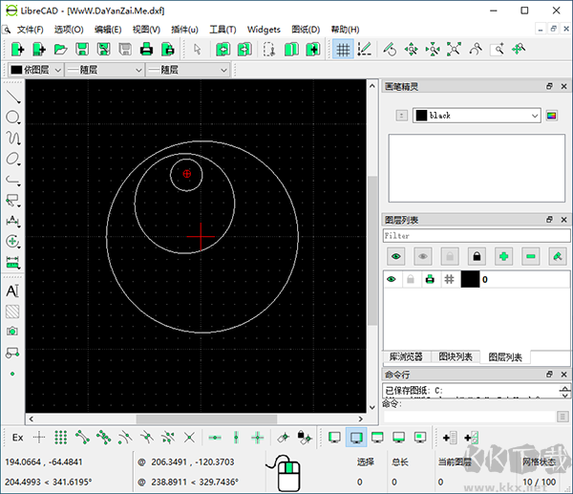Click the Previous View icon
The width and height of the screenshot is (573, 494).
476,50
